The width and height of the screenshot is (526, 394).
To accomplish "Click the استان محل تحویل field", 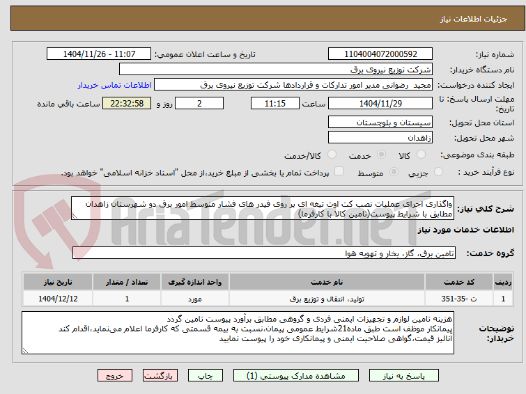I will tap(380, 123).
